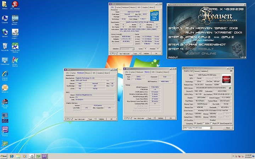Toggle the OpenCL checkbox in GPU-Z
Viewport: 255px width, 159px height.
[195, 123]
